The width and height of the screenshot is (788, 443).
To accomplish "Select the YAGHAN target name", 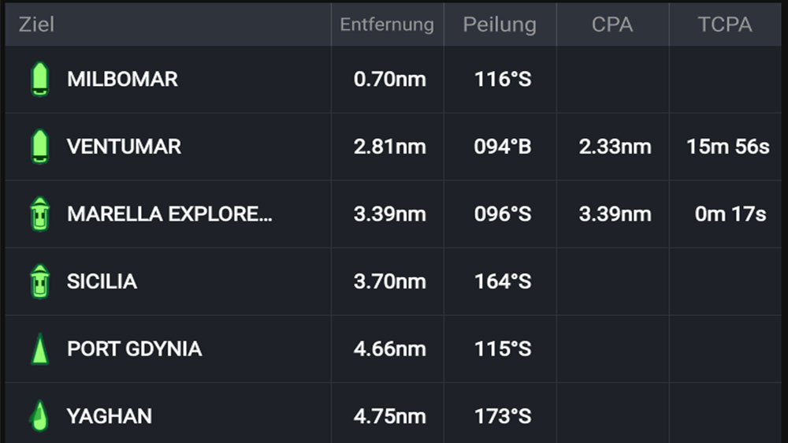I will (110, 416).
